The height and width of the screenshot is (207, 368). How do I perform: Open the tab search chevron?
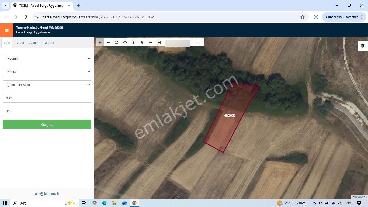click(x=5, y=5)
